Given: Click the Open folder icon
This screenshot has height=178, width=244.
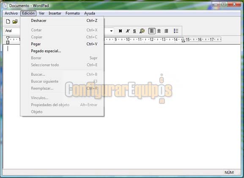Looking at the screenshot, I should point(15,22).
